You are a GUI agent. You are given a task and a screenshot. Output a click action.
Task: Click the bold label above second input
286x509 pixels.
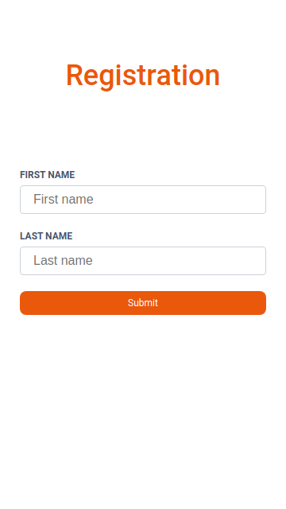point(46,236)
